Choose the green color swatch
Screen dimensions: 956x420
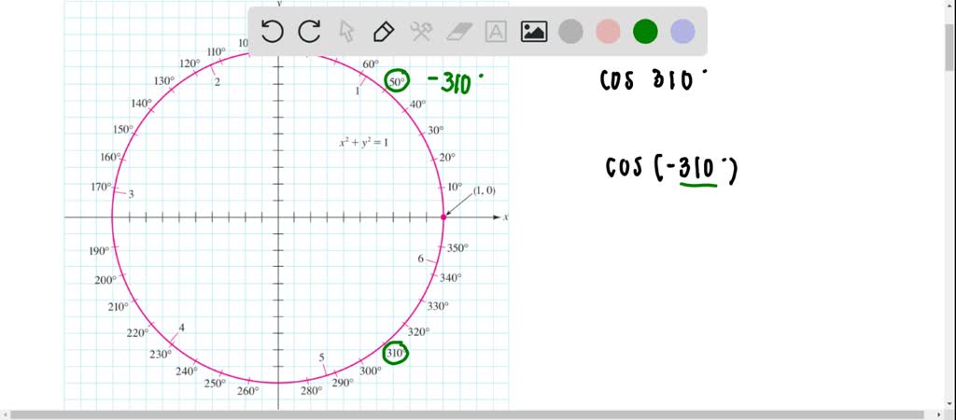[x=645, y=32]
